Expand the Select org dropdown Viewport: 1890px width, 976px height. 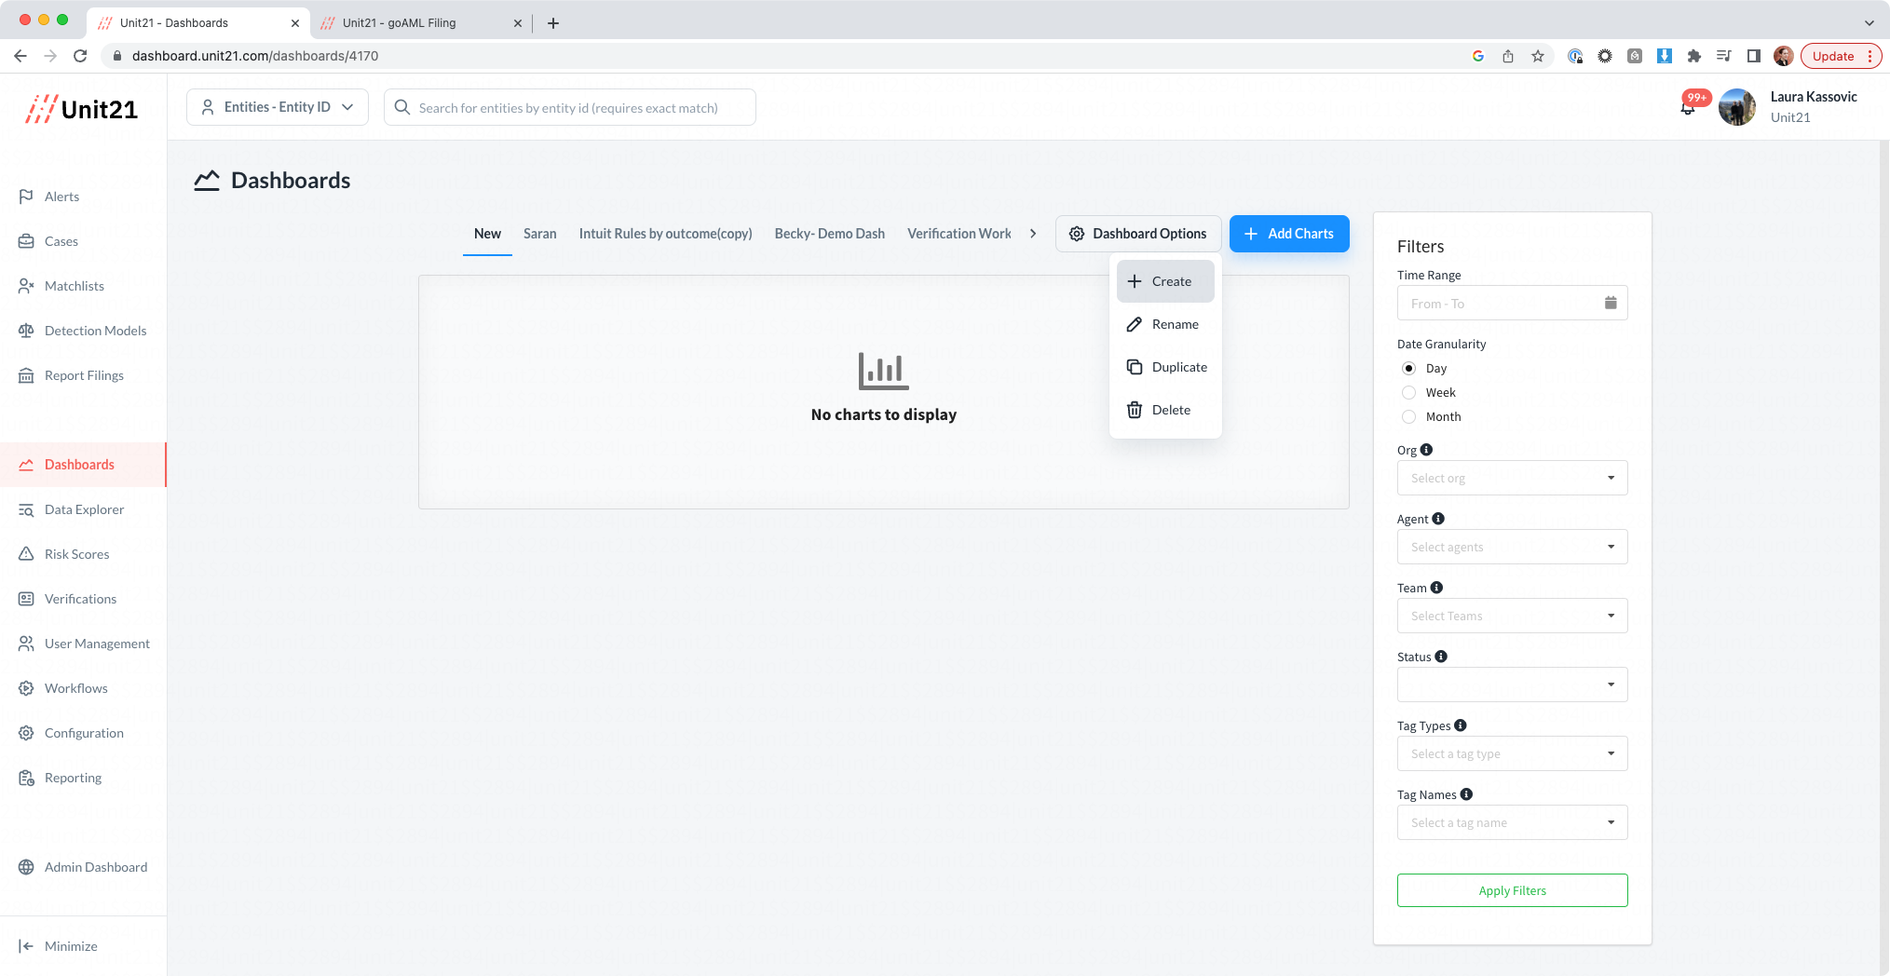click(1512, 478)
